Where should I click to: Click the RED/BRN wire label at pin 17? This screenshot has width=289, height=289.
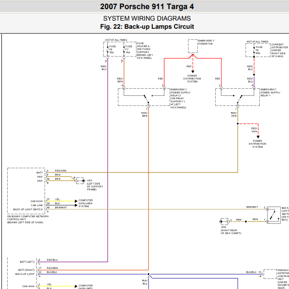pyautogui.click(x=52, y=268)
